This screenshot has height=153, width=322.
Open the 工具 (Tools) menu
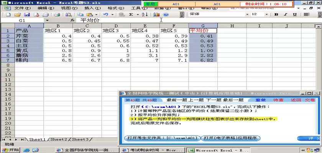point(139,8)
